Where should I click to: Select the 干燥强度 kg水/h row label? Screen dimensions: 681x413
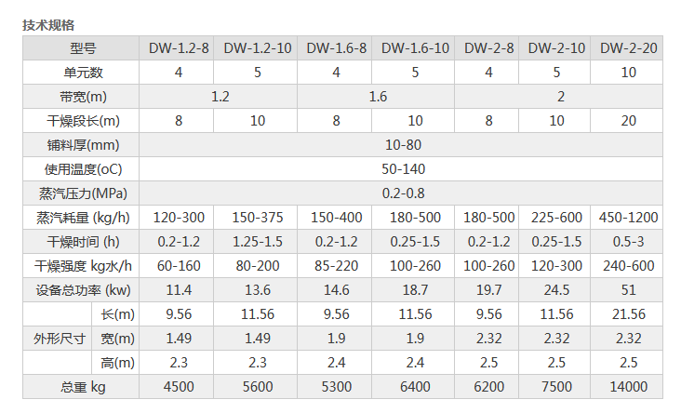coord(83,266)
